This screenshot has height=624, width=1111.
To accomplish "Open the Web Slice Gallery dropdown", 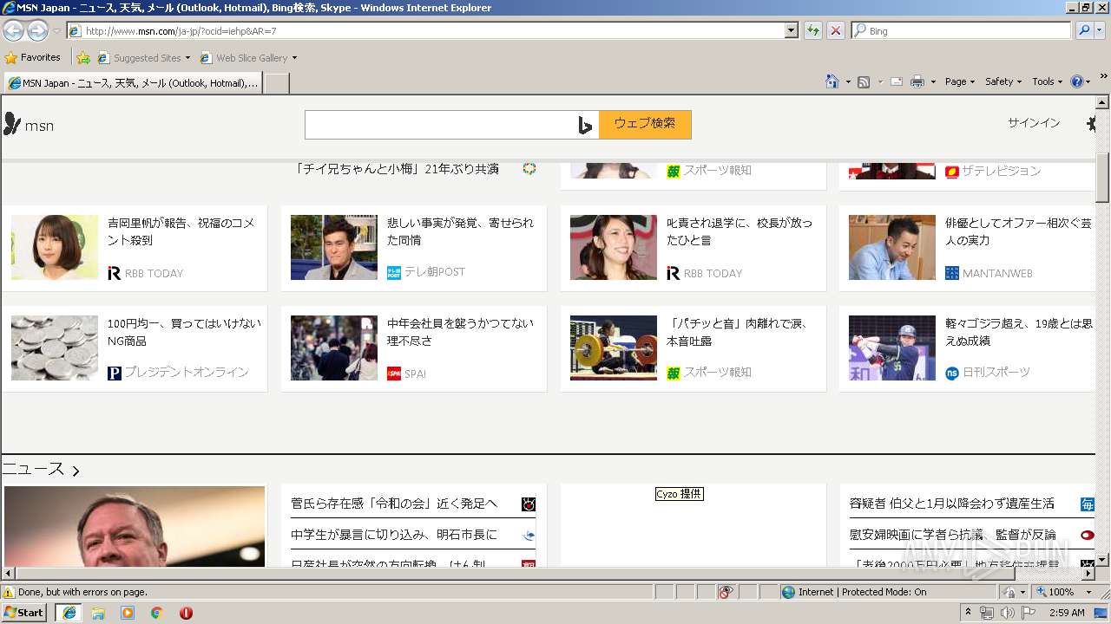I will pos(248,58).
